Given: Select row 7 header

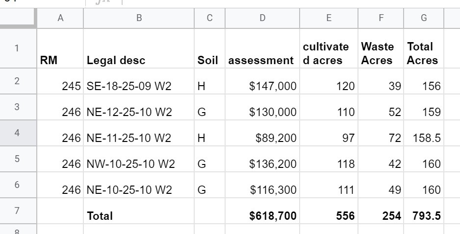Looking at the screenshot, I should point(18,211).
